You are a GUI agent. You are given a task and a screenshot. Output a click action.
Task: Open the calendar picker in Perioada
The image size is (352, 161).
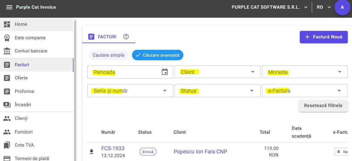tap(165, 72)
